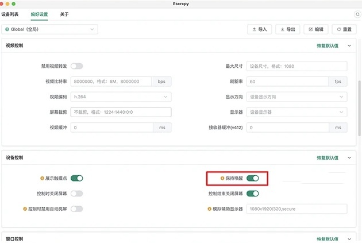Focus the 接收器缓冲(v412) input field

[x=288, y=128]
